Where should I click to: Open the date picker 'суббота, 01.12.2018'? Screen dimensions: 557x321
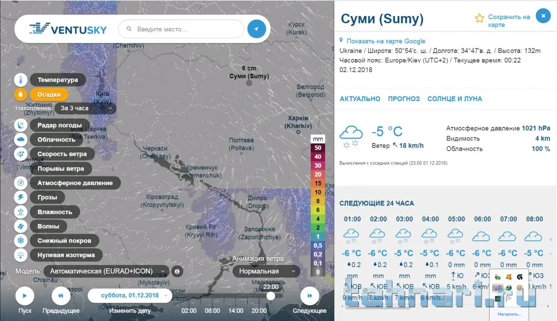[x=130, y=296]
